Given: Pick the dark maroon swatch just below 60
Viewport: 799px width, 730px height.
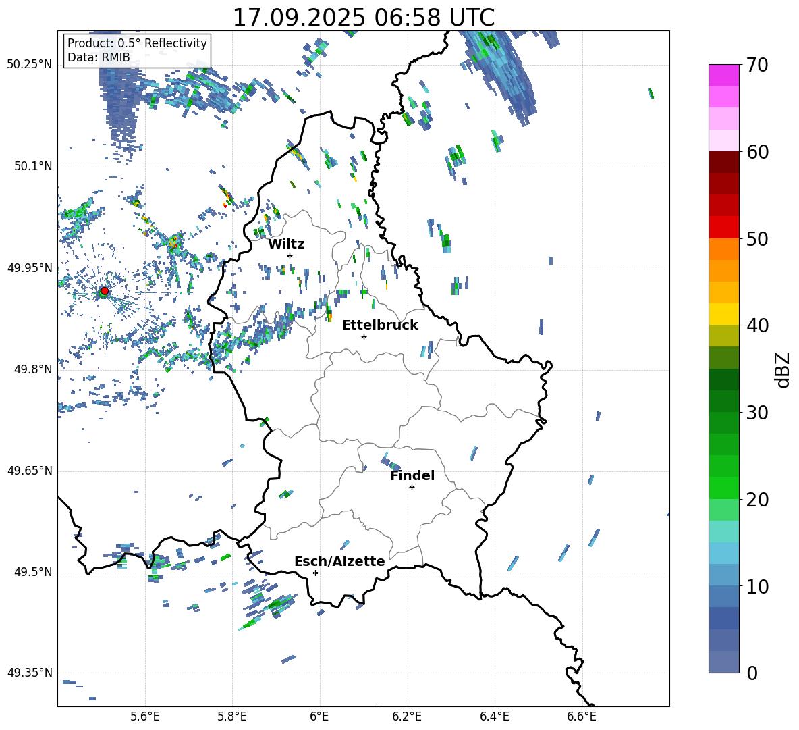Looking at the screenshot, I should pos(724,161).
